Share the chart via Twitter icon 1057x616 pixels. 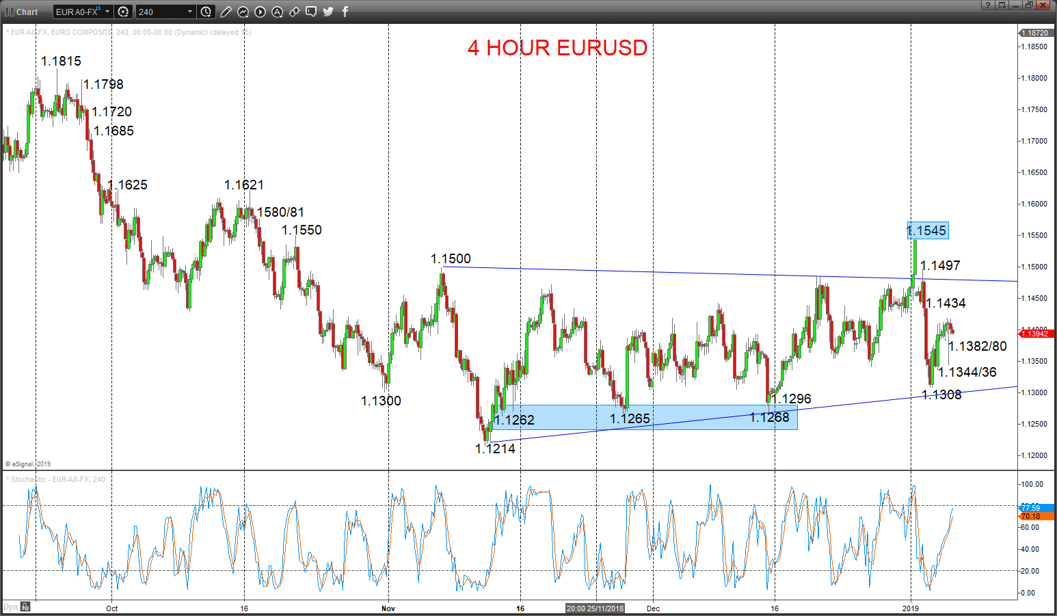tap(328, 12)
